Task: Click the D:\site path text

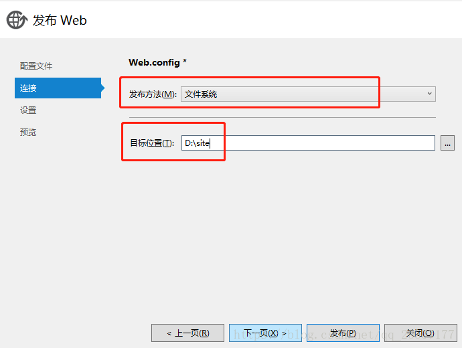Action: pyautogui.click(x=198, y=143)
